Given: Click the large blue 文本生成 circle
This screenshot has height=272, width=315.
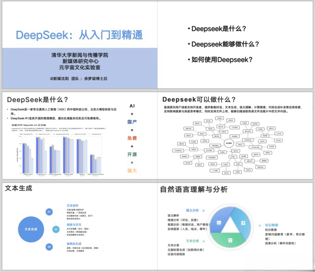Looking at the screenshot, I should click(31, 229).
